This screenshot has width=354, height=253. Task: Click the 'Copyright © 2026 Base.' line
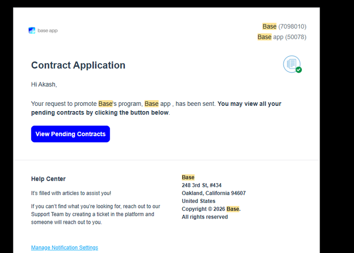click(x=211, y=209)
